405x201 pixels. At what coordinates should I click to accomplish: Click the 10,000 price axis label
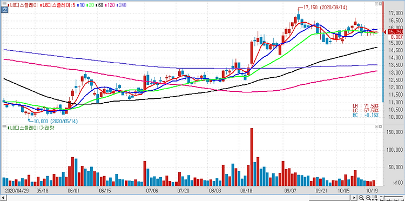click(x=396, y=118)
